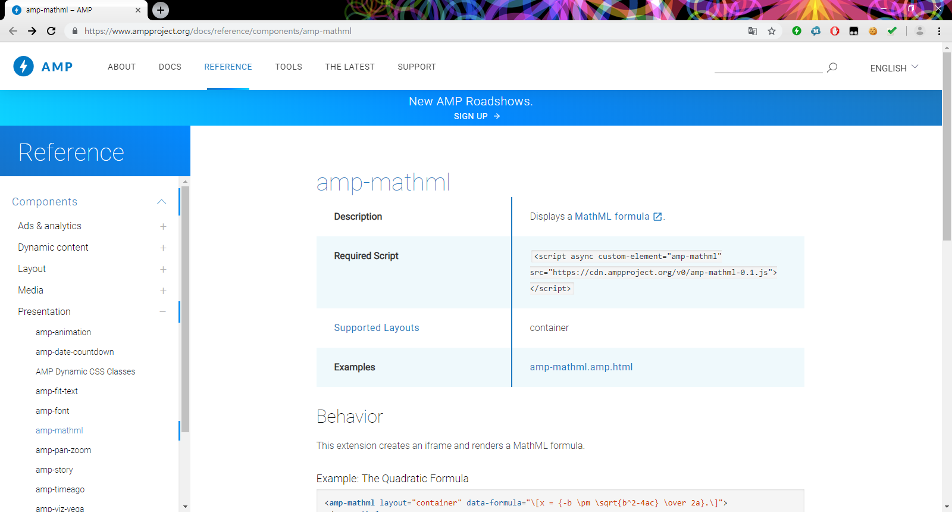Click the green AMP validator extension icon
Viewport: 952px width, 512px height.
797,31
